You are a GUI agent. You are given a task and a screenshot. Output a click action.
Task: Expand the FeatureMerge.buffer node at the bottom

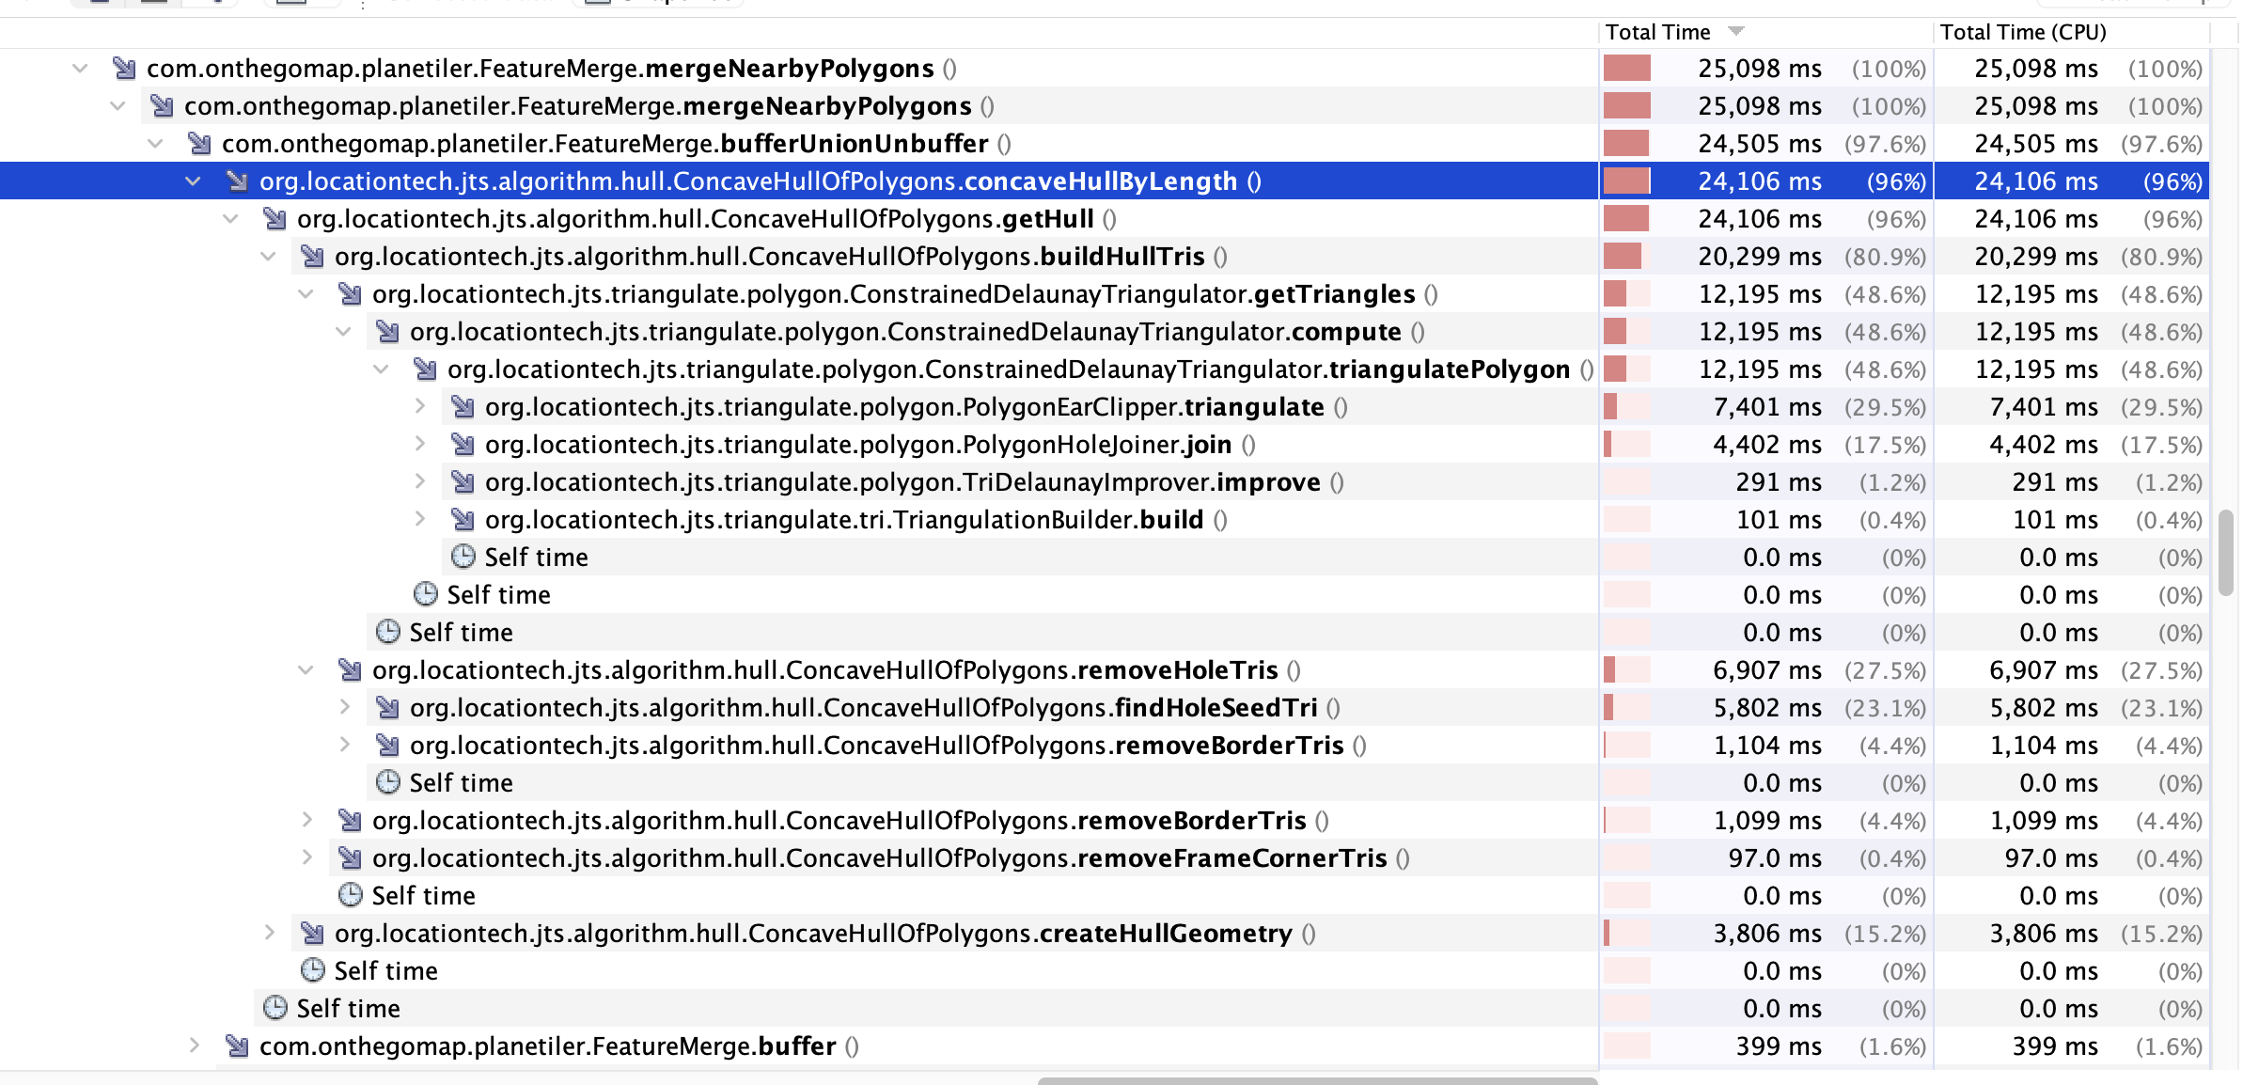[x=195, y=1046]
